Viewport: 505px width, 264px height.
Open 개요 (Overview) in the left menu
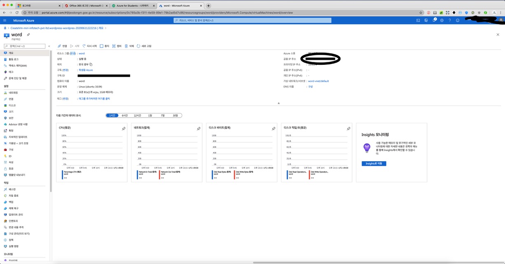26,53
